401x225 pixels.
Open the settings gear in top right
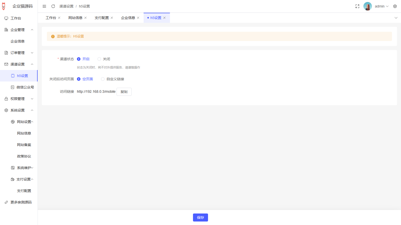point(395,6)
